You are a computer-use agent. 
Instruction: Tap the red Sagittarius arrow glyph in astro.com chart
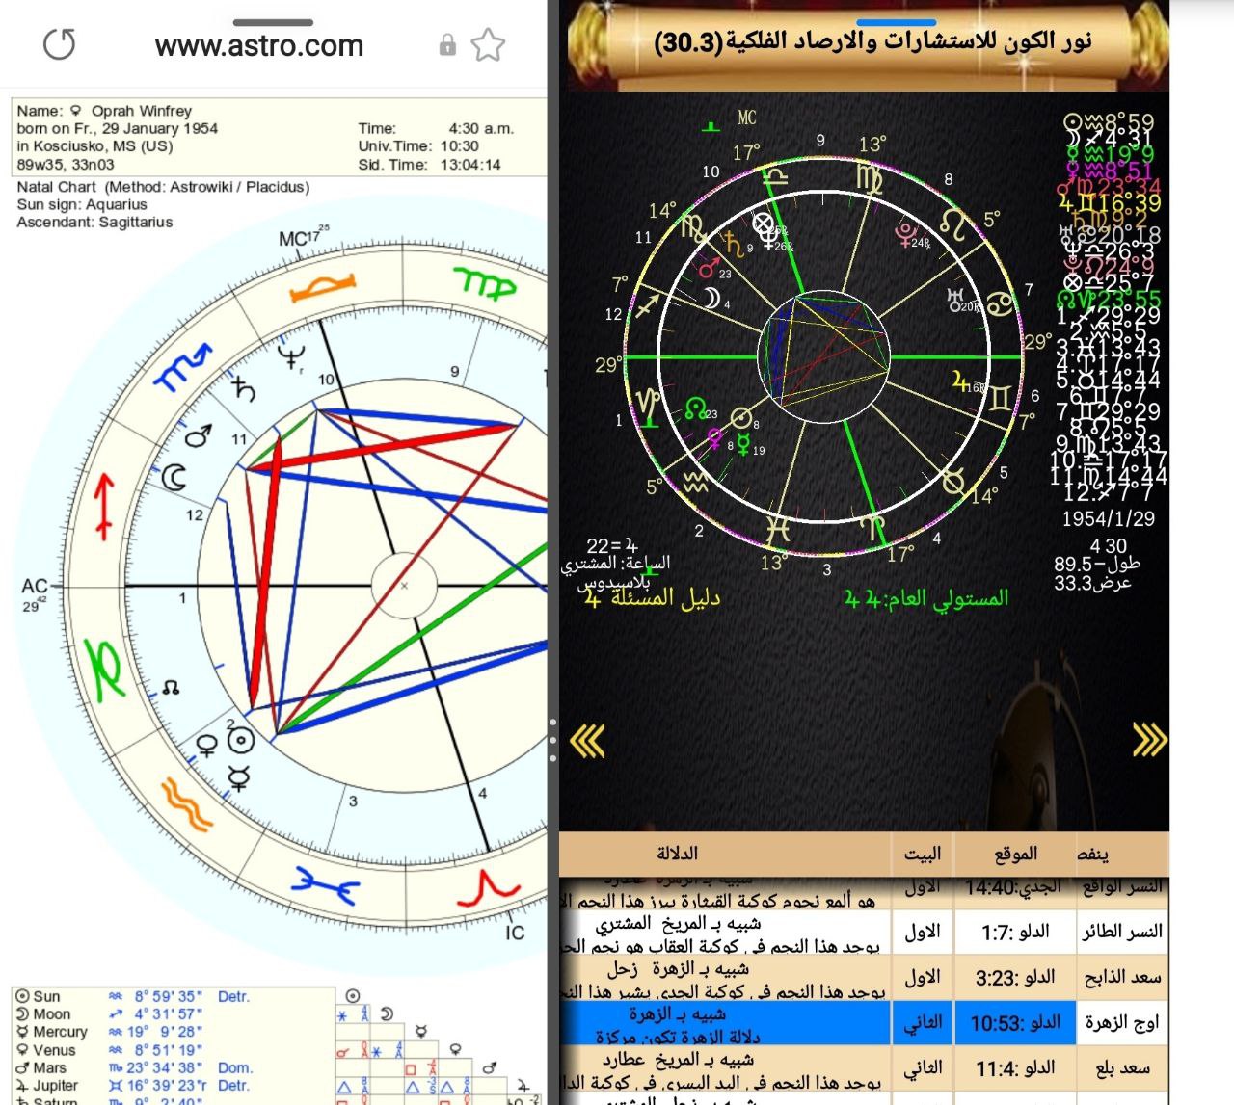tap(102, 506)
